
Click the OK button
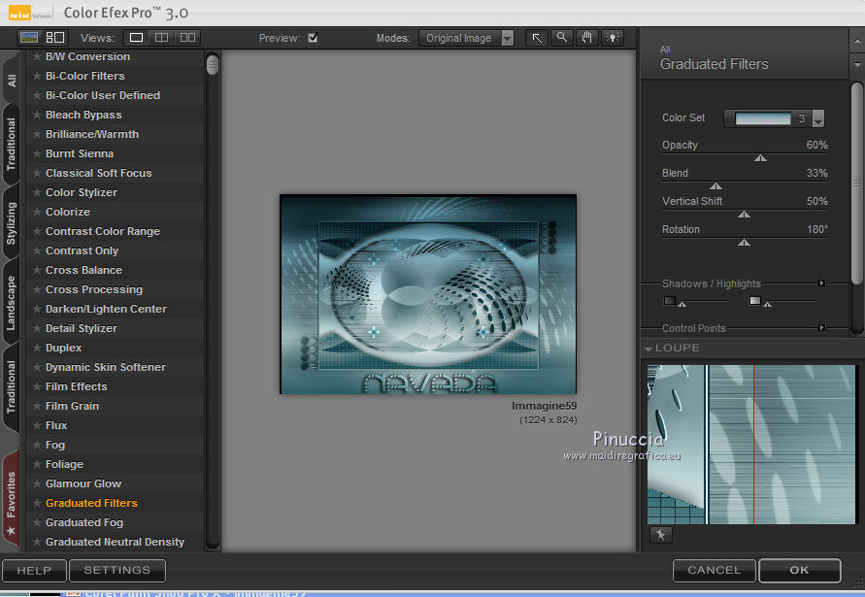coord(799,570)
